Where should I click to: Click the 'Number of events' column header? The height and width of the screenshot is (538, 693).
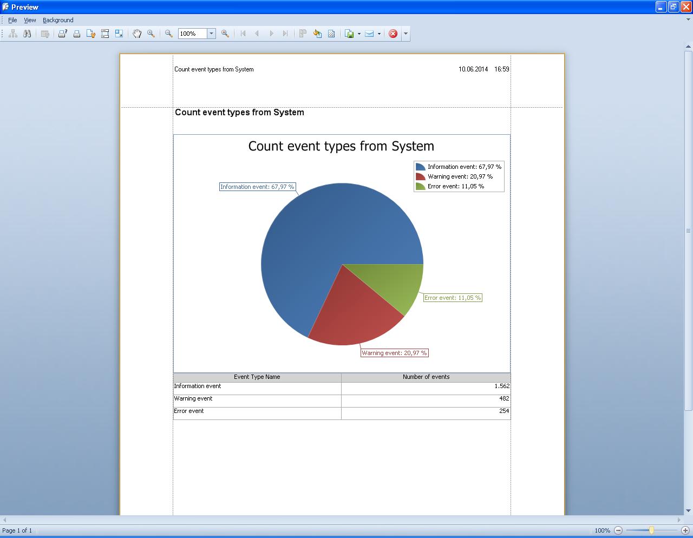pos(426,377)
